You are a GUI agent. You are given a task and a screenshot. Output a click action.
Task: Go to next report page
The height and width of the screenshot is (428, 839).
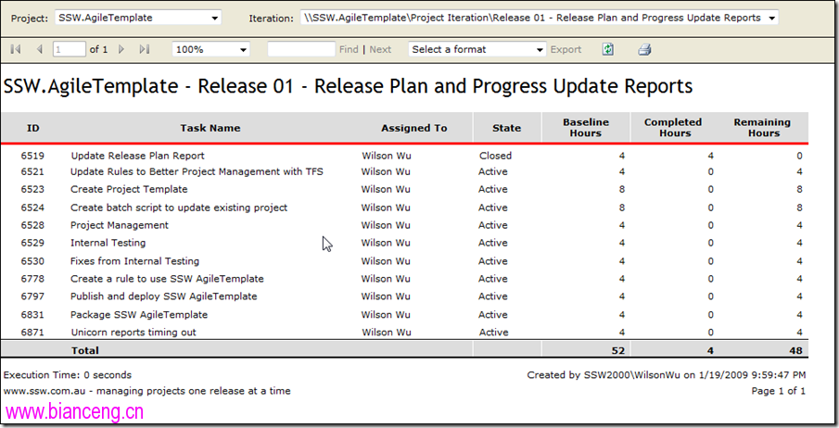point(121,49)
